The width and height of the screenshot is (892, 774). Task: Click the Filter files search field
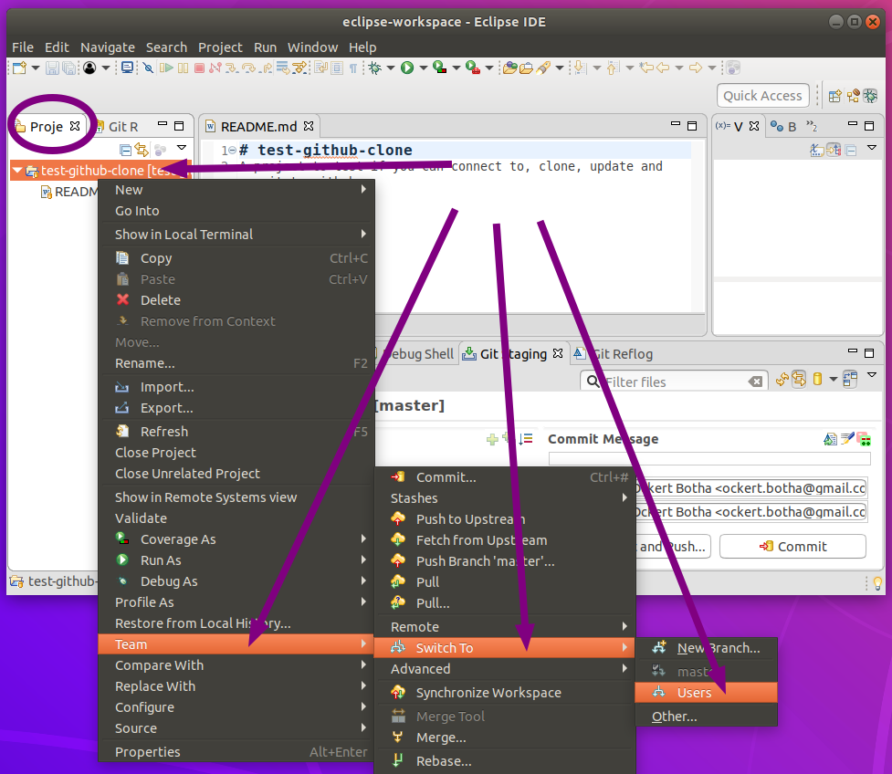click(676, 382)
